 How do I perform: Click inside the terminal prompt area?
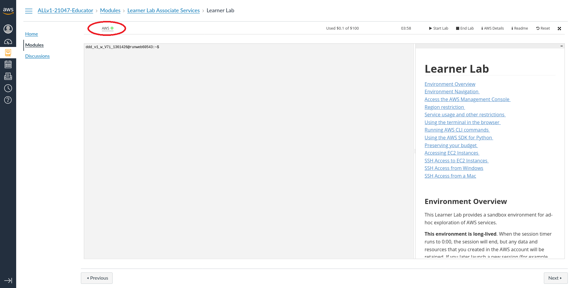(249, 150)
